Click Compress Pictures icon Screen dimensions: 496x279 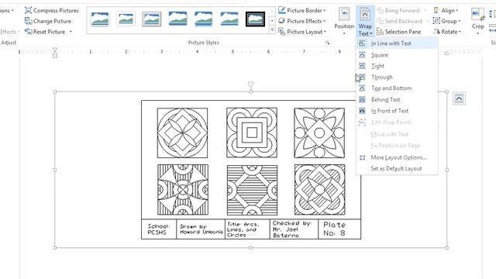(28, 10)
